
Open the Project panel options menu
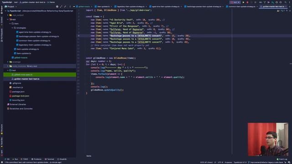click(x=70, y=6)
